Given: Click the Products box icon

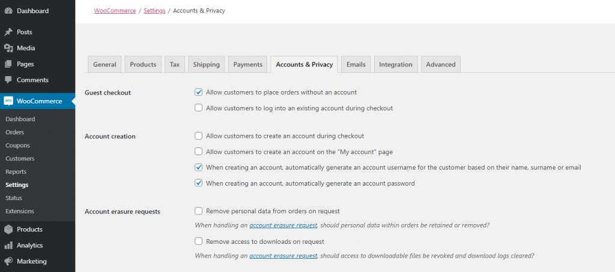Looking at the screenshot, I should tap(8, 229).
